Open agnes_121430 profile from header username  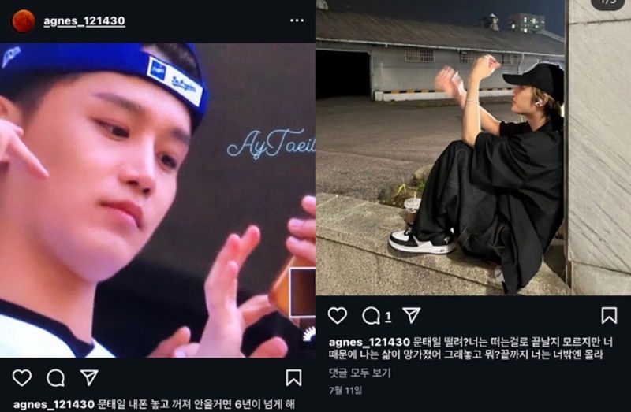(84, 21)
